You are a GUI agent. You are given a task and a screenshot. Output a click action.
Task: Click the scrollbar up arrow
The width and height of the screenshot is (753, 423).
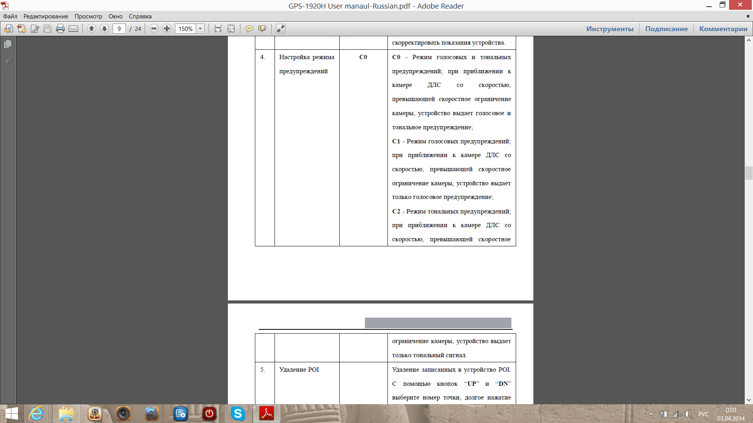pos(749,40)
